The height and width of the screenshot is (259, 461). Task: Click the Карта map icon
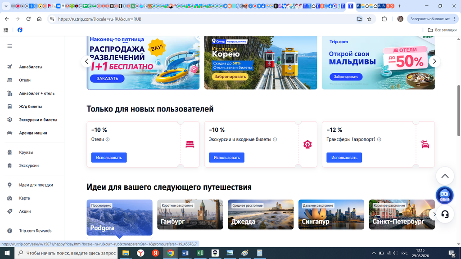click(x=10, y=198)
